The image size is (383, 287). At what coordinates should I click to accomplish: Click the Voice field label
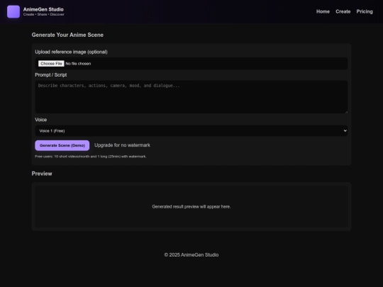point(41,120)
